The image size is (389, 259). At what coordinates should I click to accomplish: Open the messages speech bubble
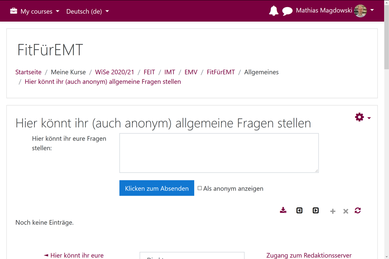coord(287,11)
